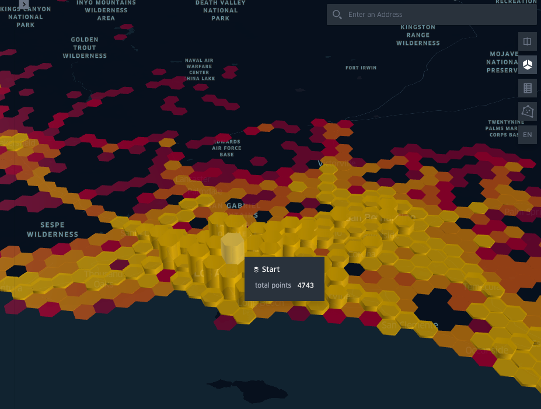Click the Death Valley National Park label
Viewport: 541px width, 409px height.
[221, 11]
